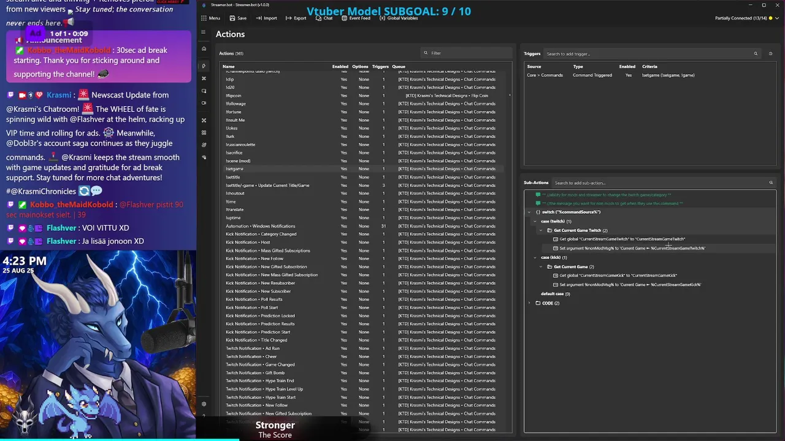
Task: Open the Chat window from the toolbar
Action: click(x=324, y=18)
